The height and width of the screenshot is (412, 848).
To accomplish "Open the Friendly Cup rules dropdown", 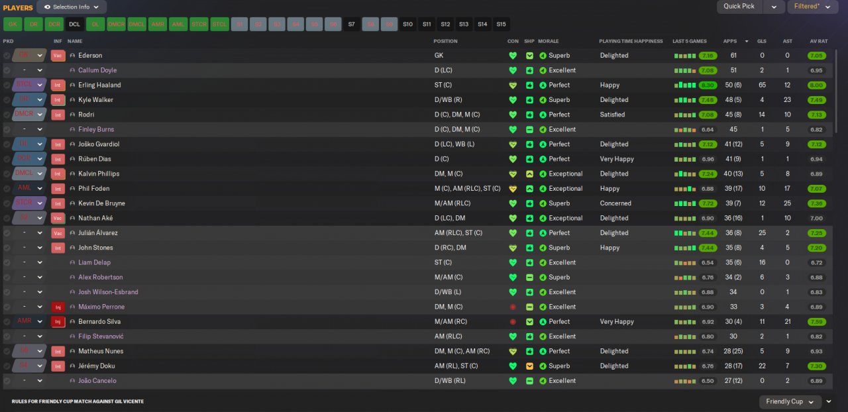I will coord(790,401).
